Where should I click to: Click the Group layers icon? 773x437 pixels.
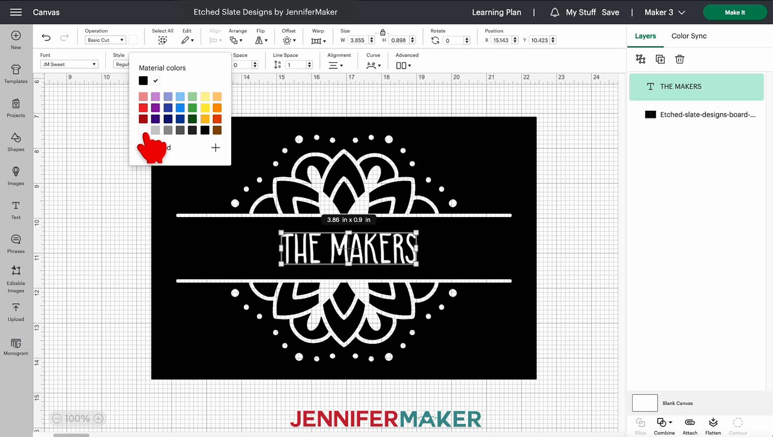coord(641,59)
